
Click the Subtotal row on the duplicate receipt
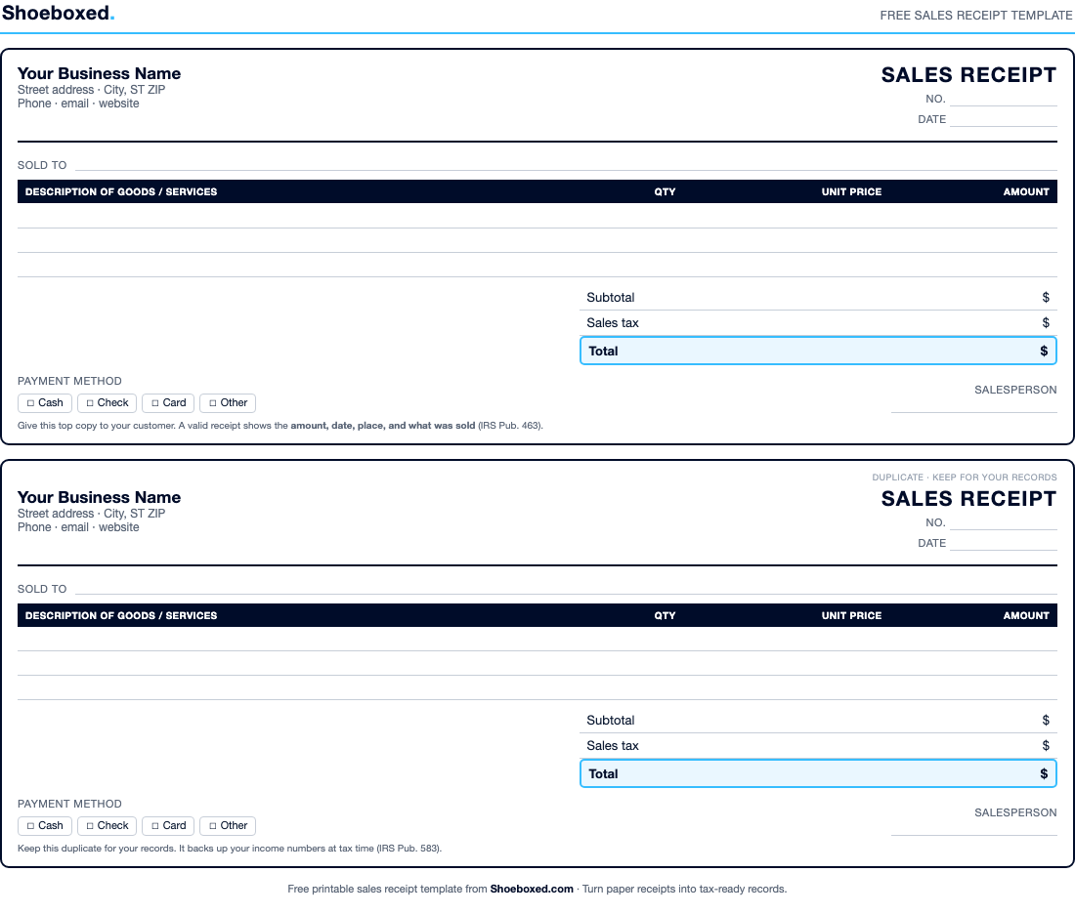click(818, 720)
